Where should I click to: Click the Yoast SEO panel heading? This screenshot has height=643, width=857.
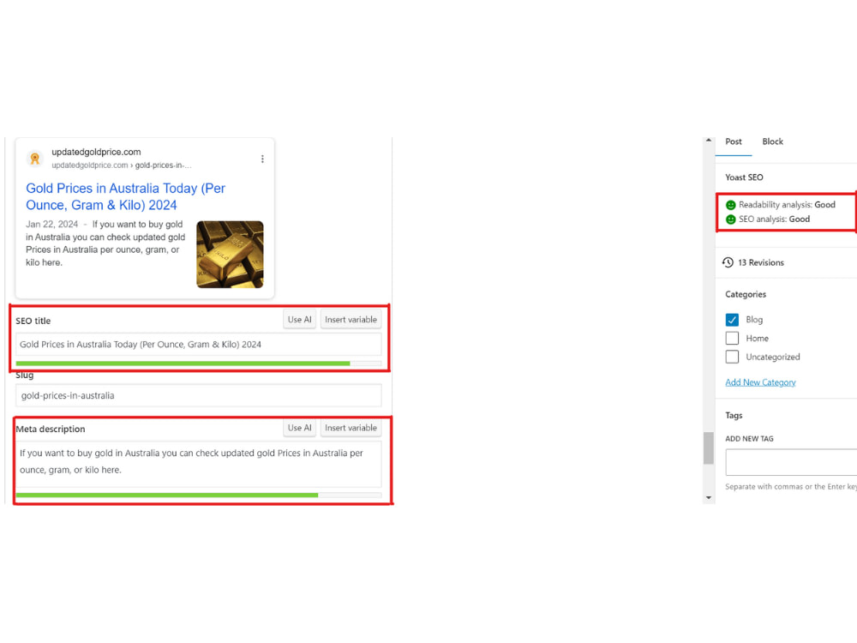point(744,177)
